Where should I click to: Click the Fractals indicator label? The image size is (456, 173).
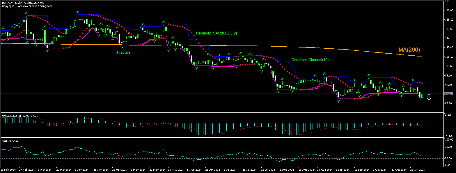click(x=124, y=52)
